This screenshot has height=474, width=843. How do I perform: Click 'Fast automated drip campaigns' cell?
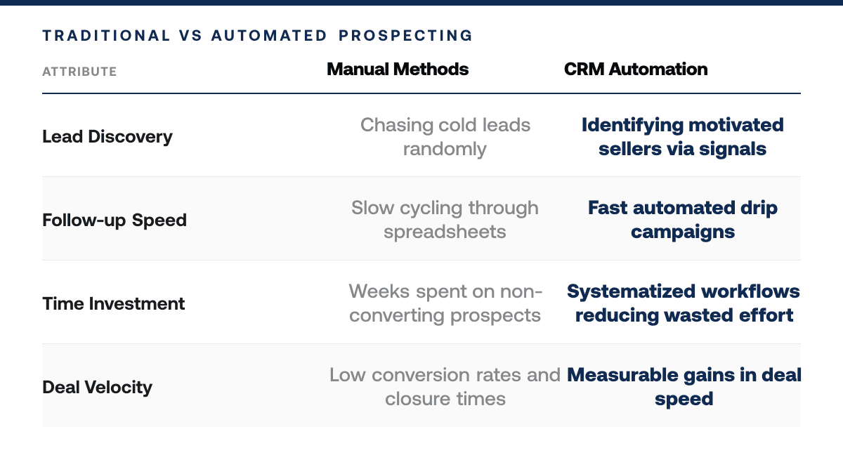(682, 220)
